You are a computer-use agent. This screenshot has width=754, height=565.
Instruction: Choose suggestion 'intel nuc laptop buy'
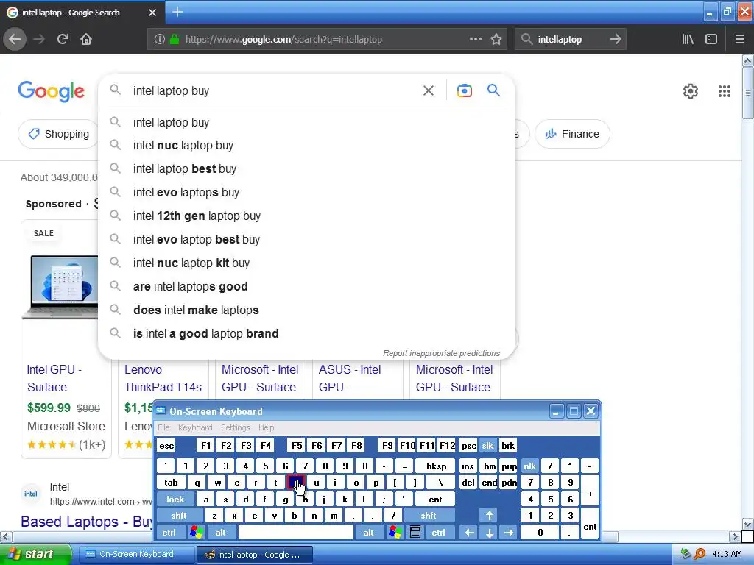click(306, 146)
